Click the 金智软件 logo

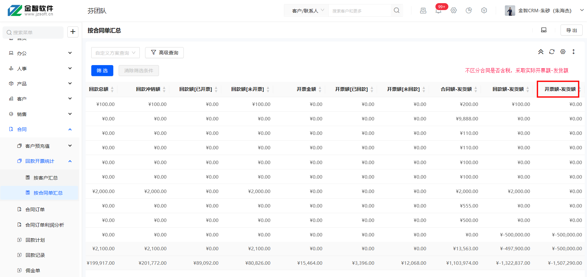click(31, 10)
